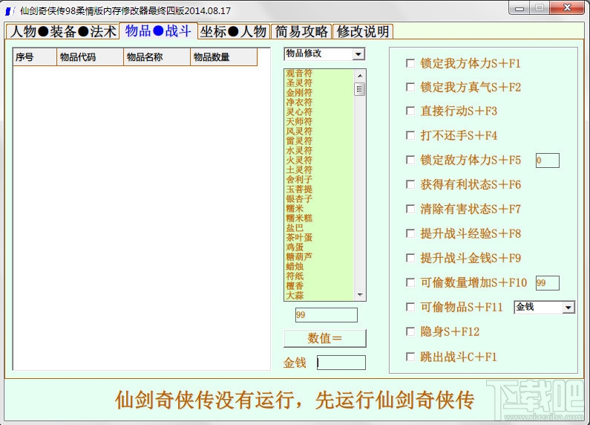The width and height of the screenshot is (590, 425).
Task: Click the 数值= button
Action: coord(325,338)
